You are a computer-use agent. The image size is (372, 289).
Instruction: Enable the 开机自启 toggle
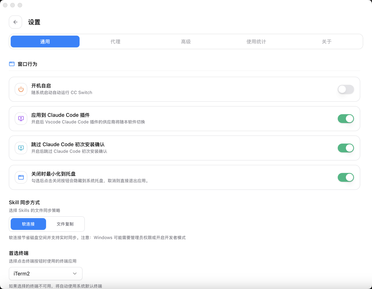click(x=346, y=89)
